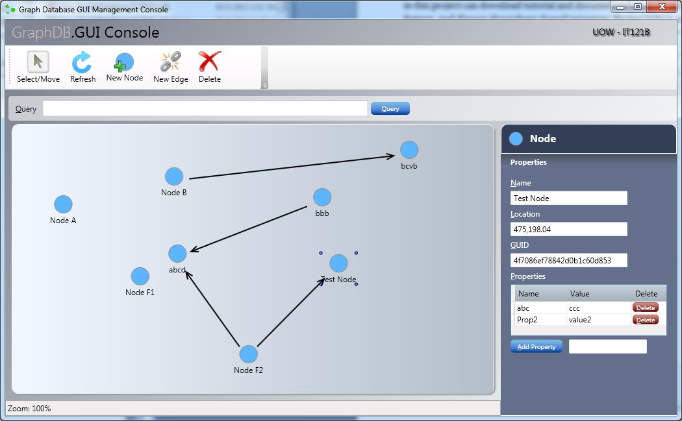Click the Zoom 100% status bar area
Viewport: 682px width, 421px height.
(29, 408)
